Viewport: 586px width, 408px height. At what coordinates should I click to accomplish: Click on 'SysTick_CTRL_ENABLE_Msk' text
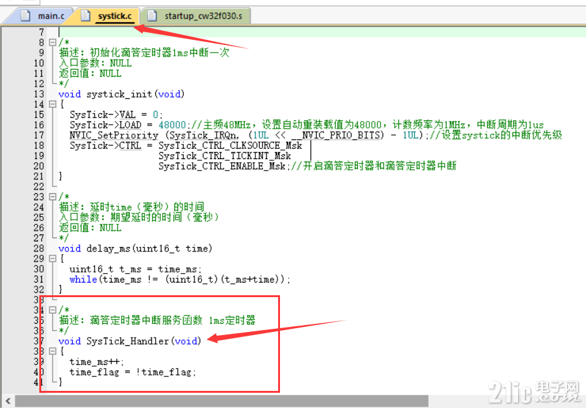[222, 166]
